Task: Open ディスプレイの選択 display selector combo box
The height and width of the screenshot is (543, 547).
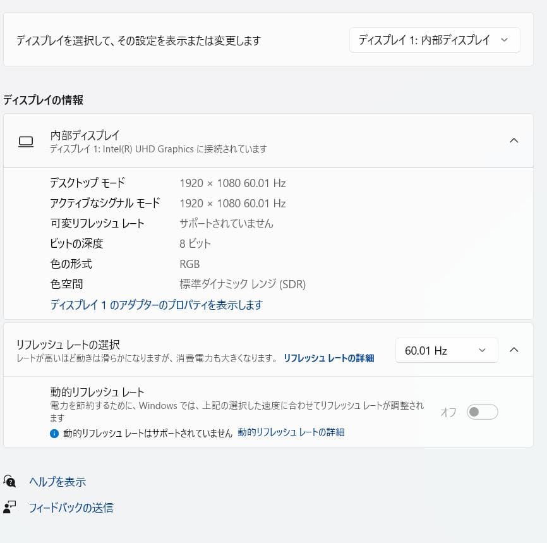Action: pos(435,39)
